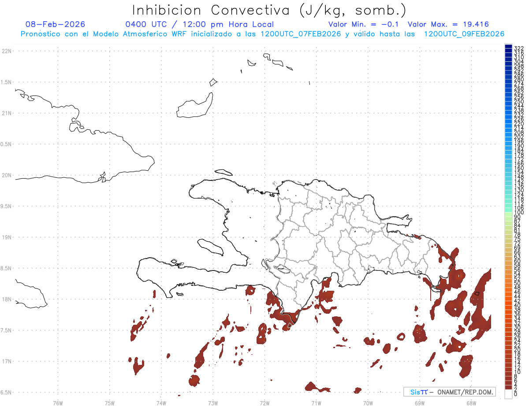529x409 pixels.
Task: Click the time '0400 UTC / 12:00 pm Hora Local'
Action: pos(199,24)
